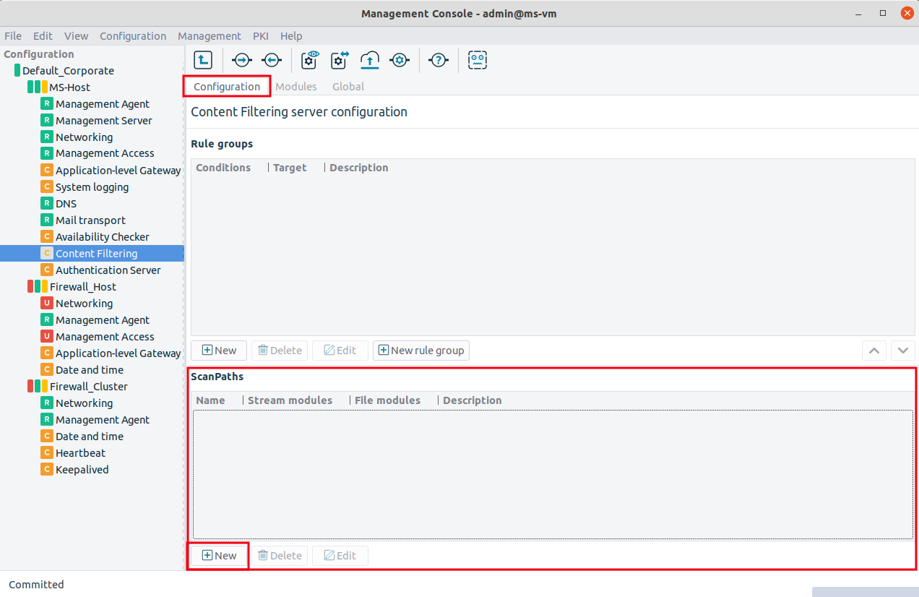919x597 pixels.
Task: Click the gear-in-circle toolbar icon
Action: point(400,61)
